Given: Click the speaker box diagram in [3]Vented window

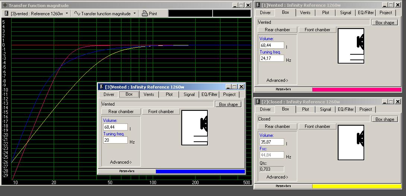Looking at the screenshot, I should [194, 128].
